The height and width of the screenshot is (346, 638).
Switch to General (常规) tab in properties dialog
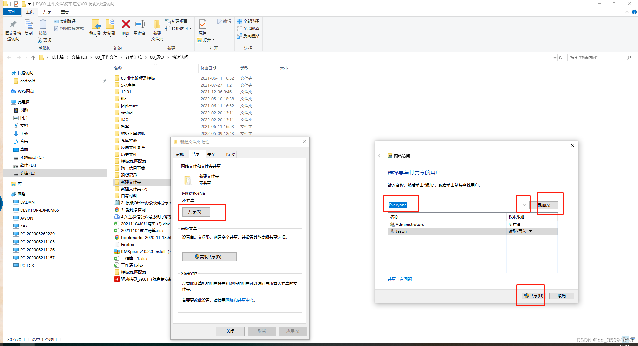(x=180, y=155)
